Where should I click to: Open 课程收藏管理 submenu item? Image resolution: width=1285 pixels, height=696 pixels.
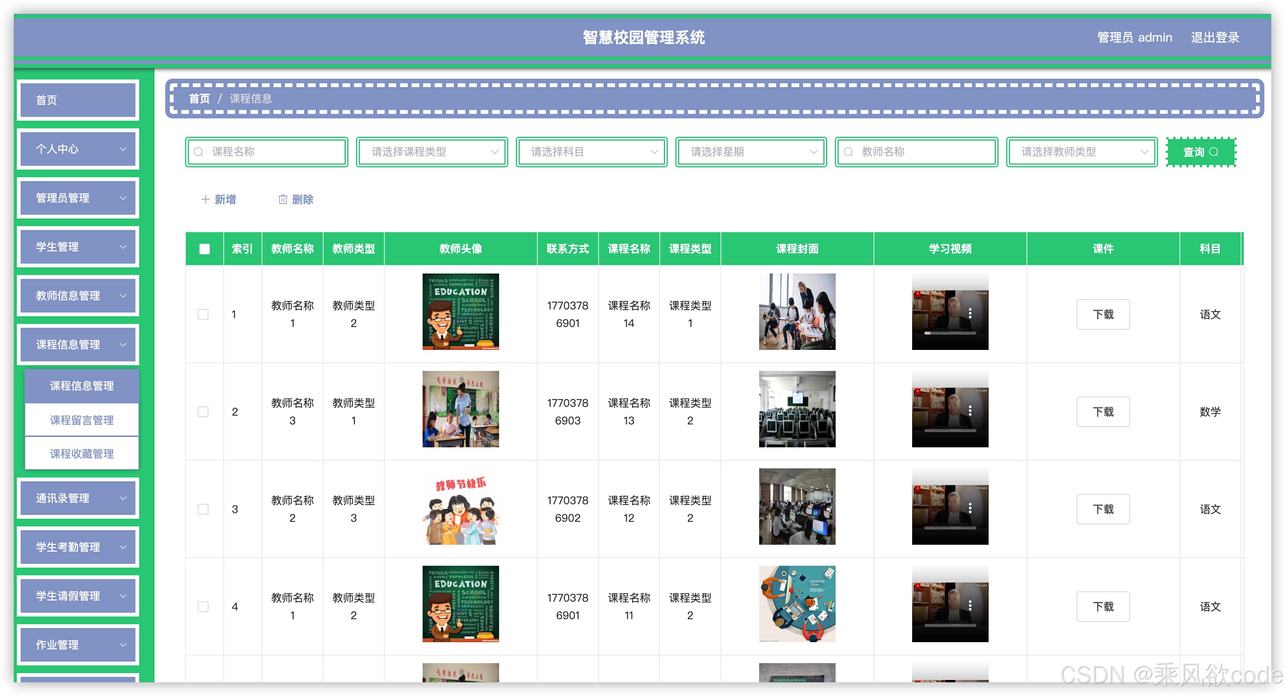(82, 453)
